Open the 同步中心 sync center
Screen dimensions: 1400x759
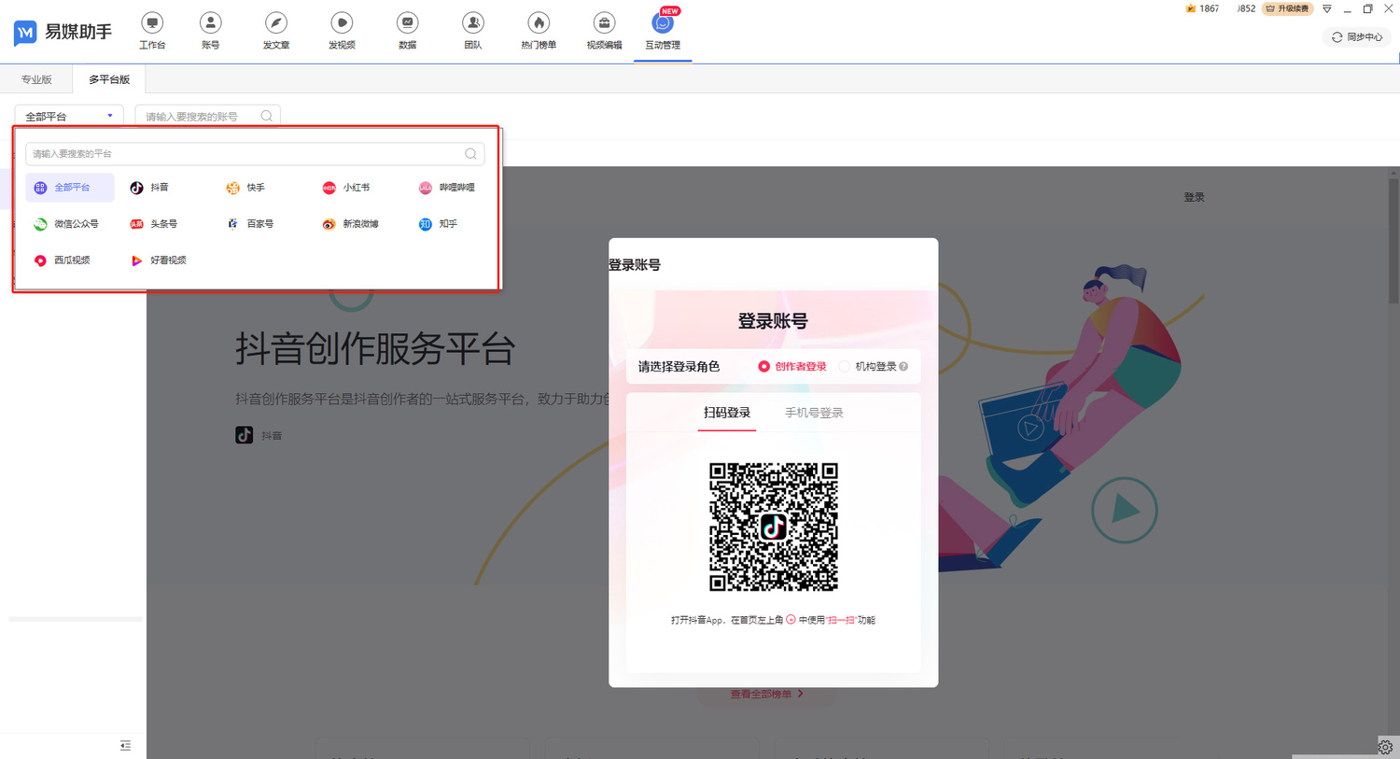[1357, 36]
